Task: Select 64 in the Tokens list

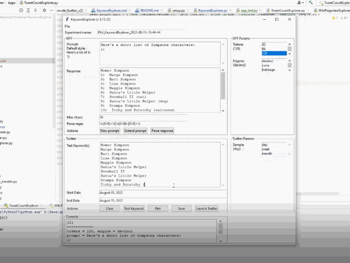Action: point(274,49)
